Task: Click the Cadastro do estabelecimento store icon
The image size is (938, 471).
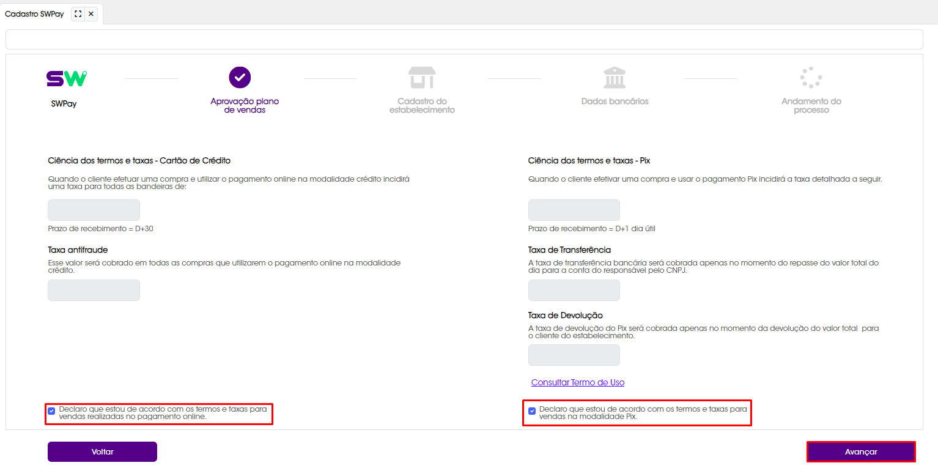Action: pyautogui.click(x=421, y=77)
